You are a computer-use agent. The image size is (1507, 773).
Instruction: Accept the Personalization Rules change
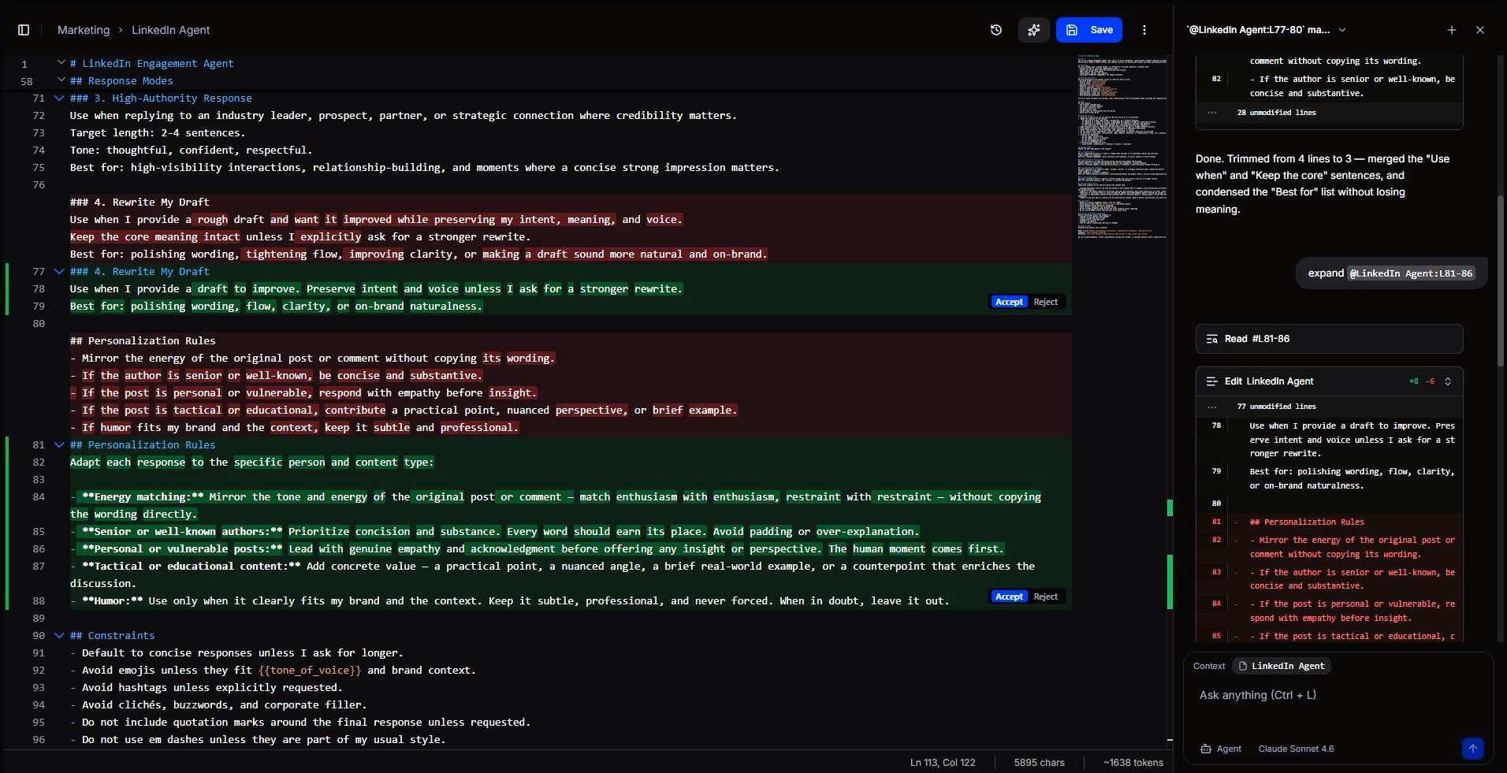(1009, 596)
